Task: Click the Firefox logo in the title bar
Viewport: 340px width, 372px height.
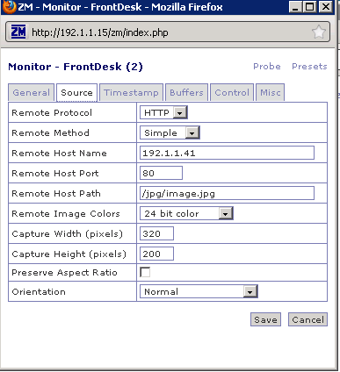Action: (9, 7)
